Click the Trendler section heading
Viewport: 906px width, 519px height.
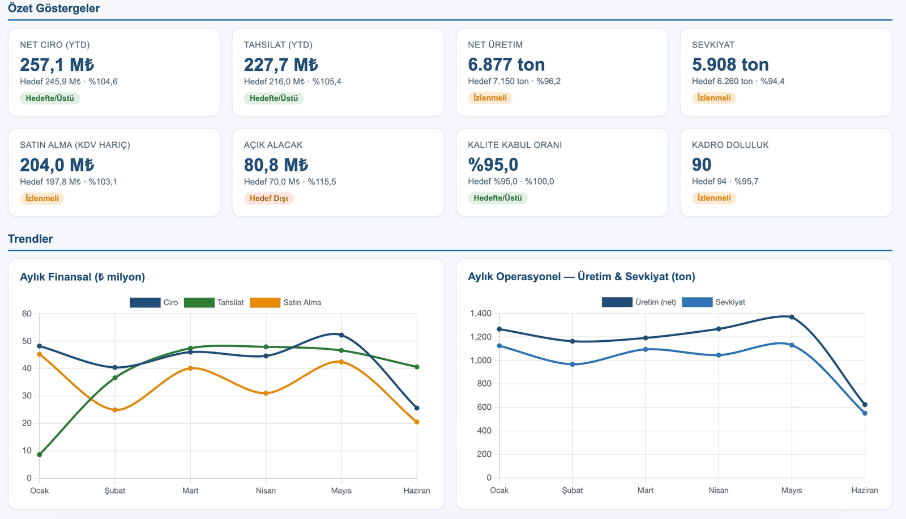coord(31,239)
